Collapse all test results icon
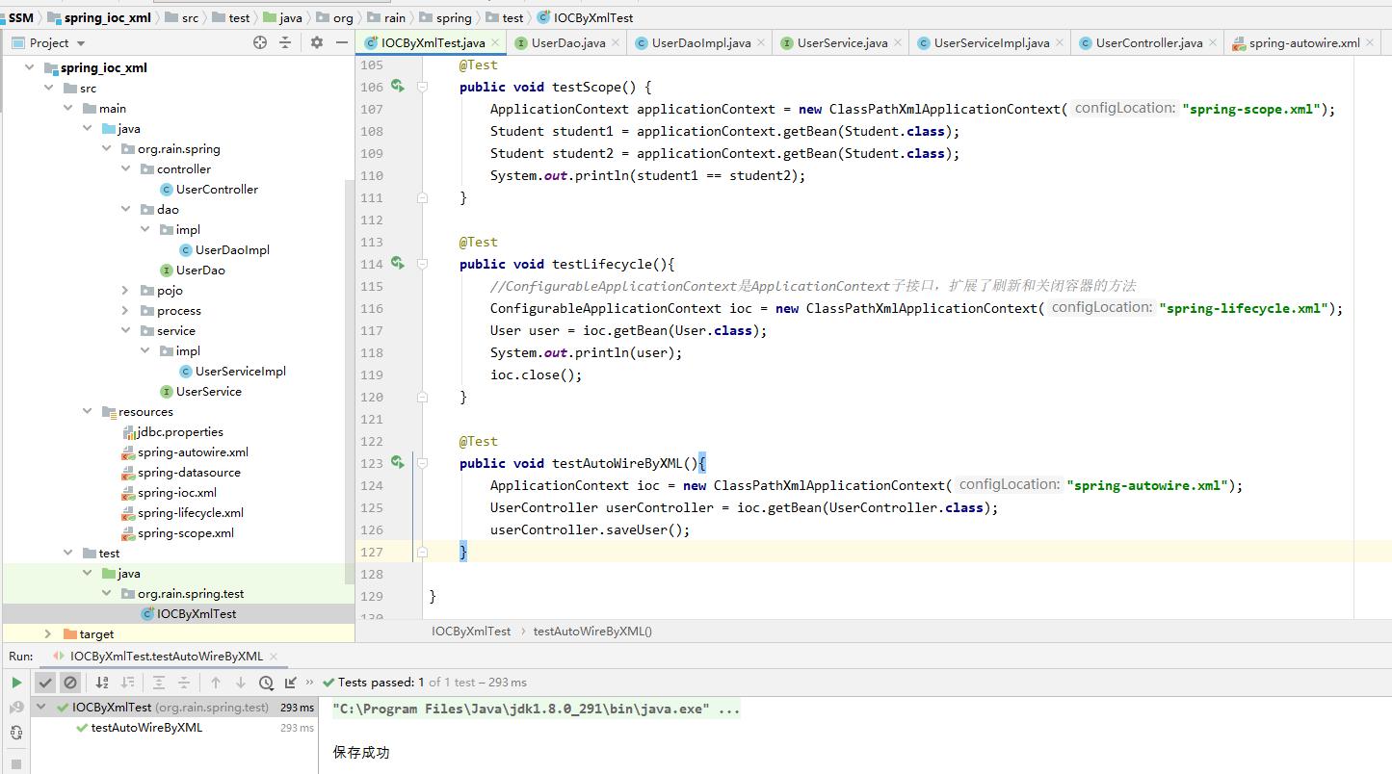 pos(184,683)
